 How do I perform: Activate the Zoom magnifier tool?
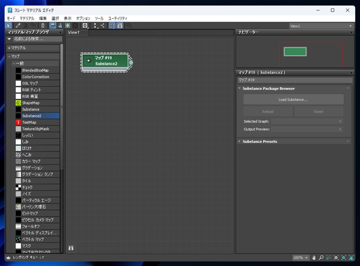coord(321,258)
